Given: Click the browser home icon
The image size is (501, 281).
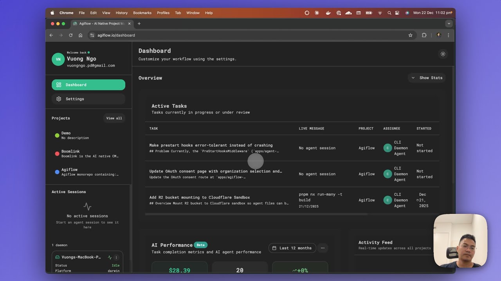Looking at the screenshot, I should coord(81,35).
